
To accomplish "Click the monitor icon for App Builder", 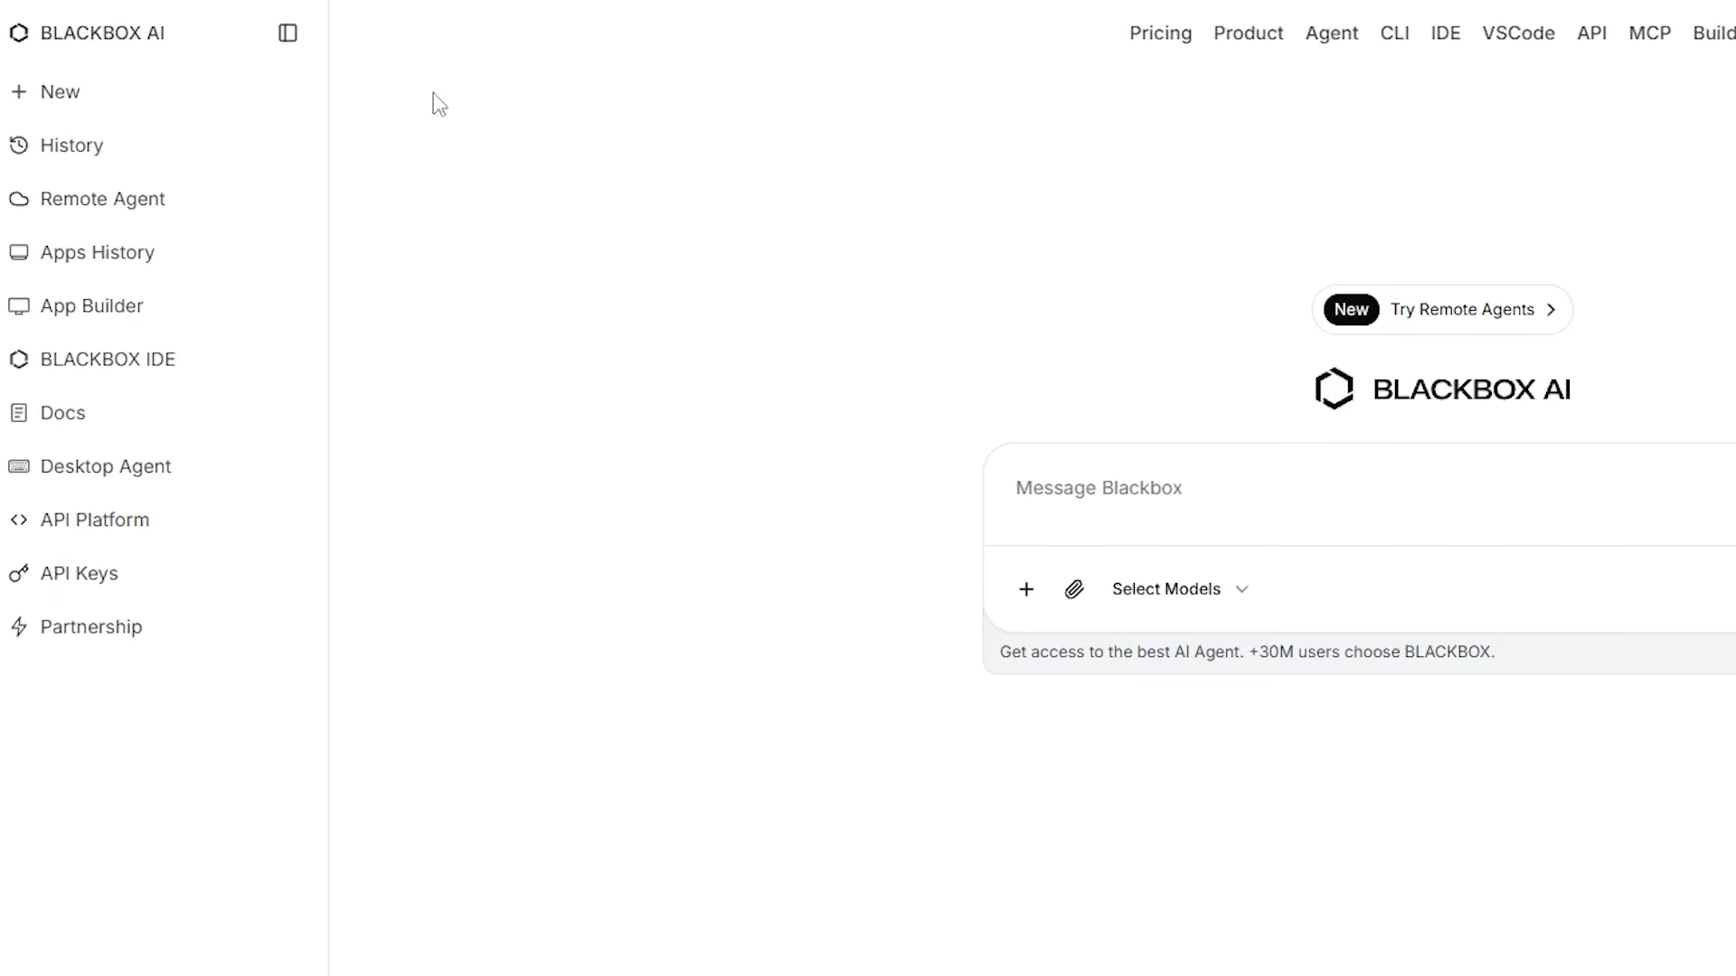I will pyautogui.click(x=19, y=306).
